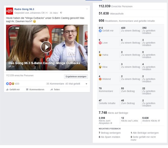This screenshot has width=168, height=148.
Task: Click the blue Gefällt mir thumbs icon in stats
Action: click(100, 31)
